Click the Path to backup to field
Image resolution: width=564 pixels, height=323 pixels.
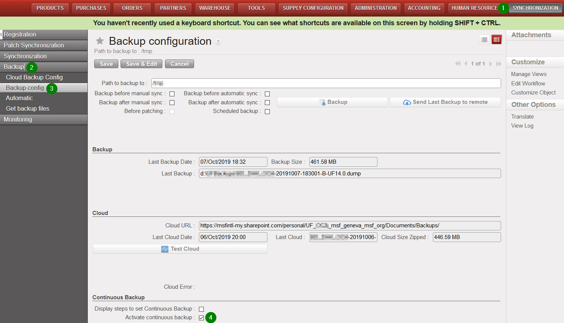click(x=326, y=83)
